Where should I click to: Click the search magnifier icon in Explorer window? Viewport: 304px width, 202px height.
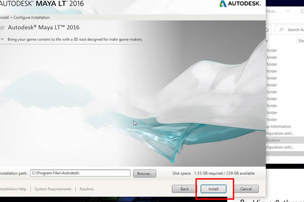[281, 30]
